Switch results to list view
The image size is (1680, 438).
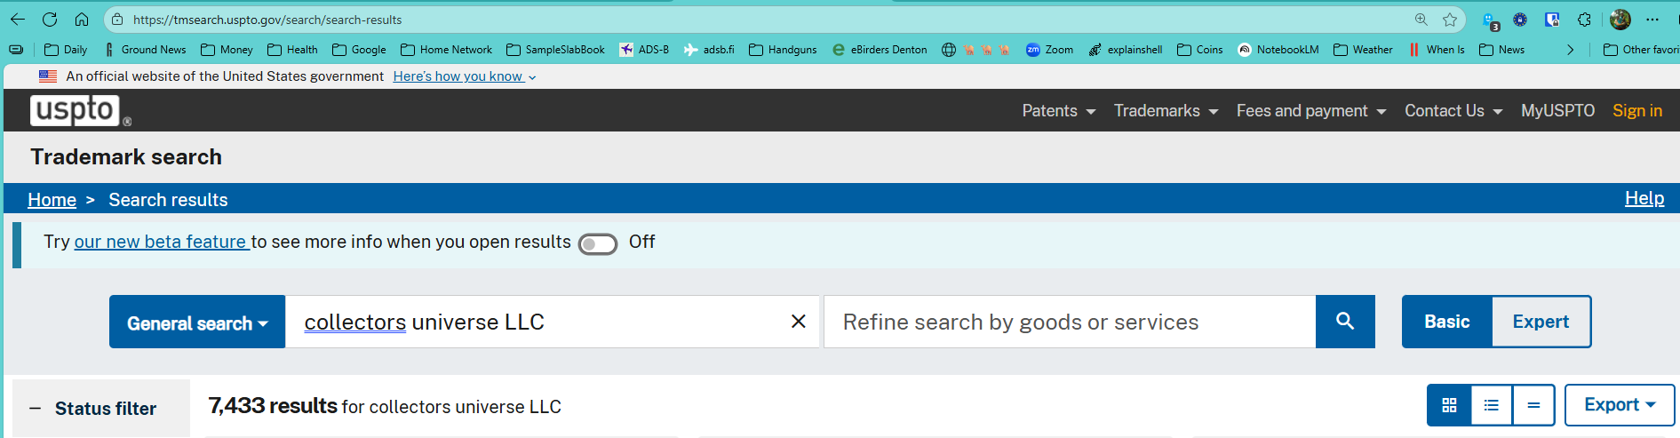[x=1492, y=405]
